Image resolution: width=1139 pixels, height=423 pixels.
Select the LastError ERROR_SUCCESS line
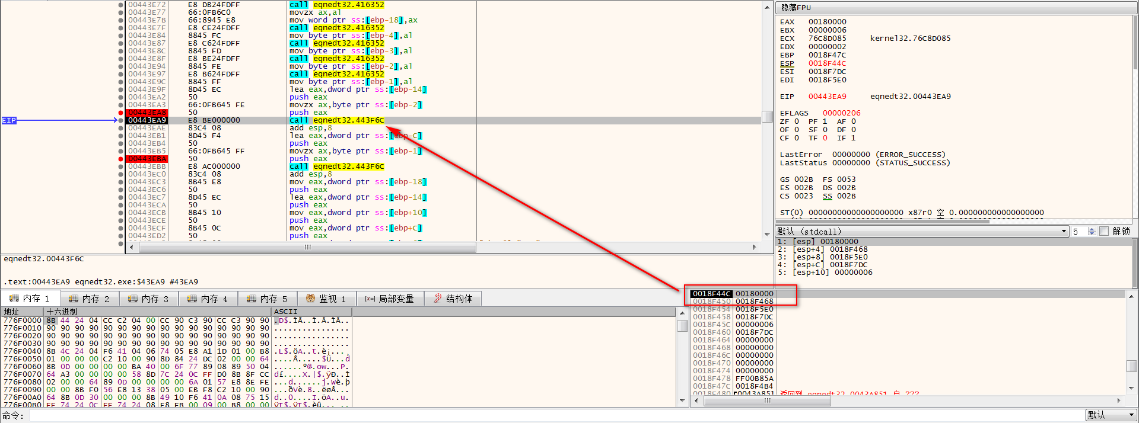pos(863,155)
